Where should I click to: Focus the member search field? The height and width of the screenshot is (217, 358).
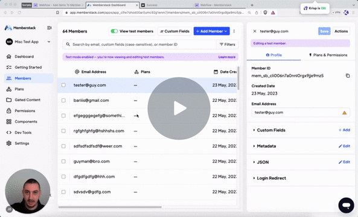[139, 45]
